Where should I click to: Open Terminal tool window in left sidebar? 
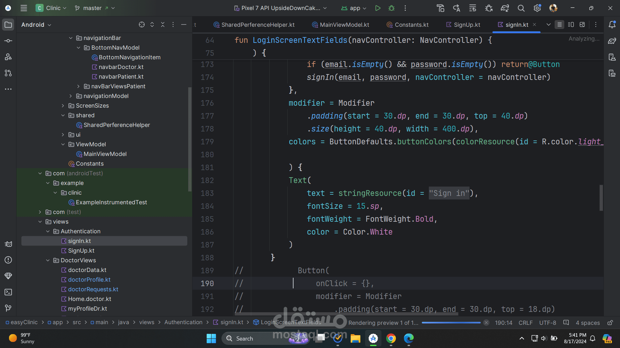(8, 292)
